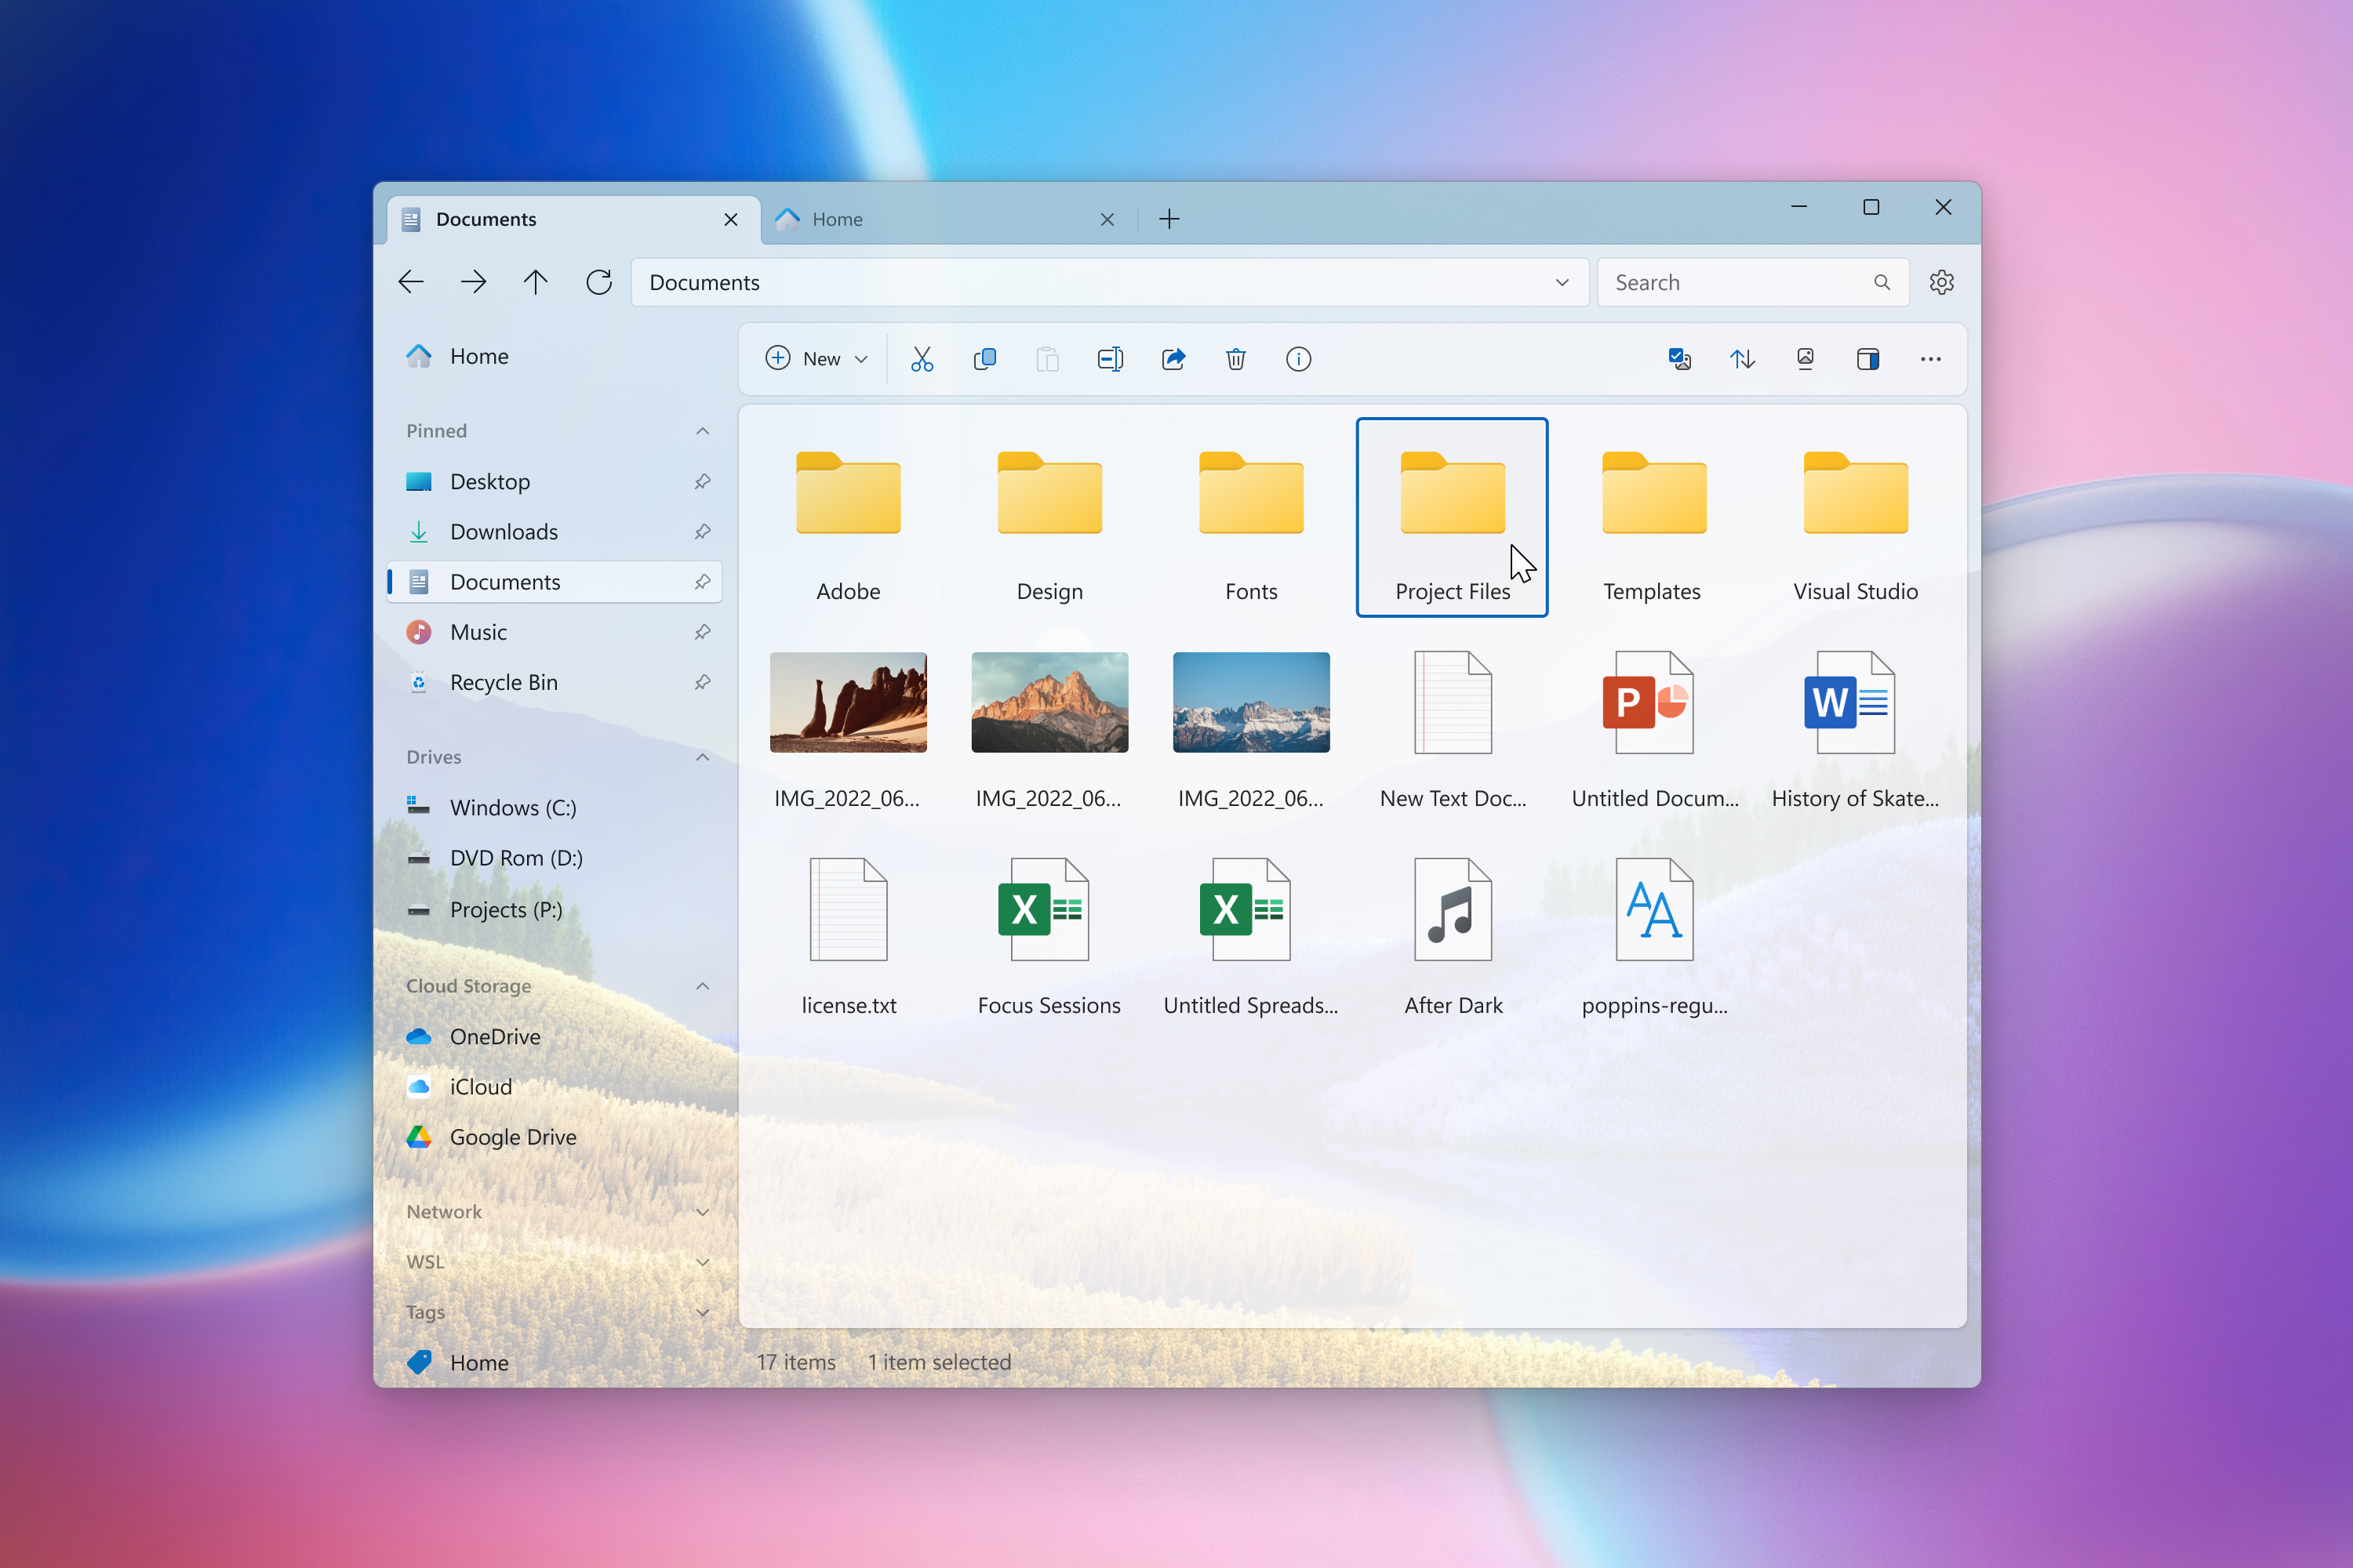Open Downloads in the sidebar

[x=504, y=532]
